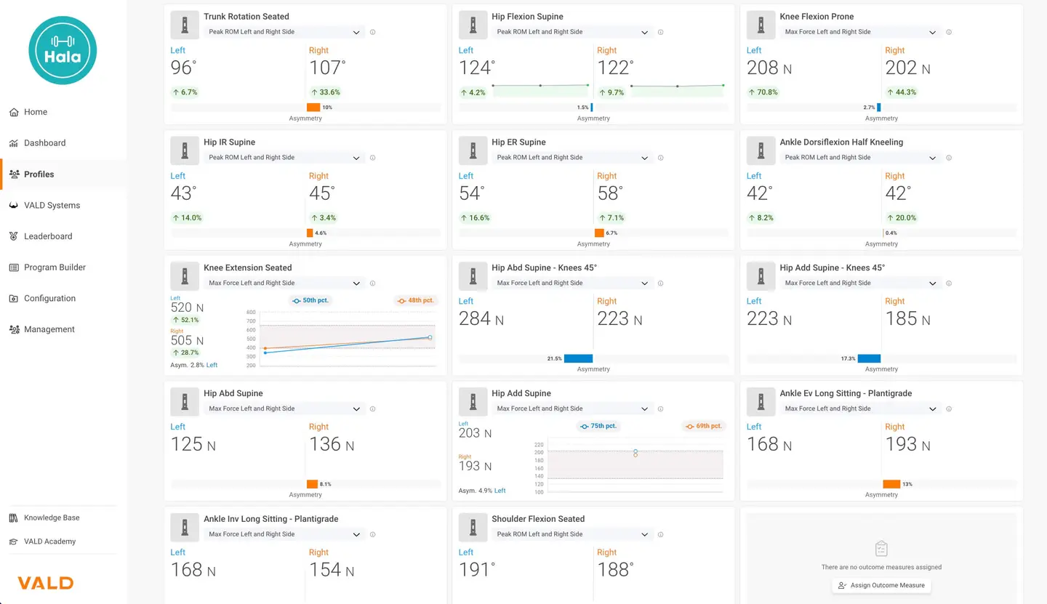Click info icon beside Trunk Rotation Seated dropdown

pyautogui.click(x=372, y=32)
